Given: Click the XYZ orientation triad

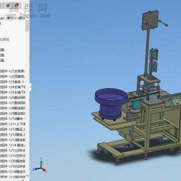Looking at the screenshot, I should point(40,166).
